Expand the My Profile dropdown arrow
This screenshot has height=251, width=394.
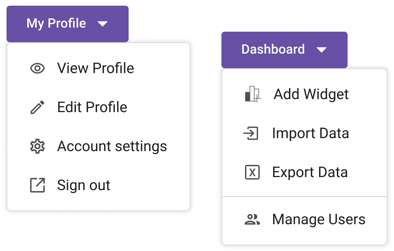point(103,24)
